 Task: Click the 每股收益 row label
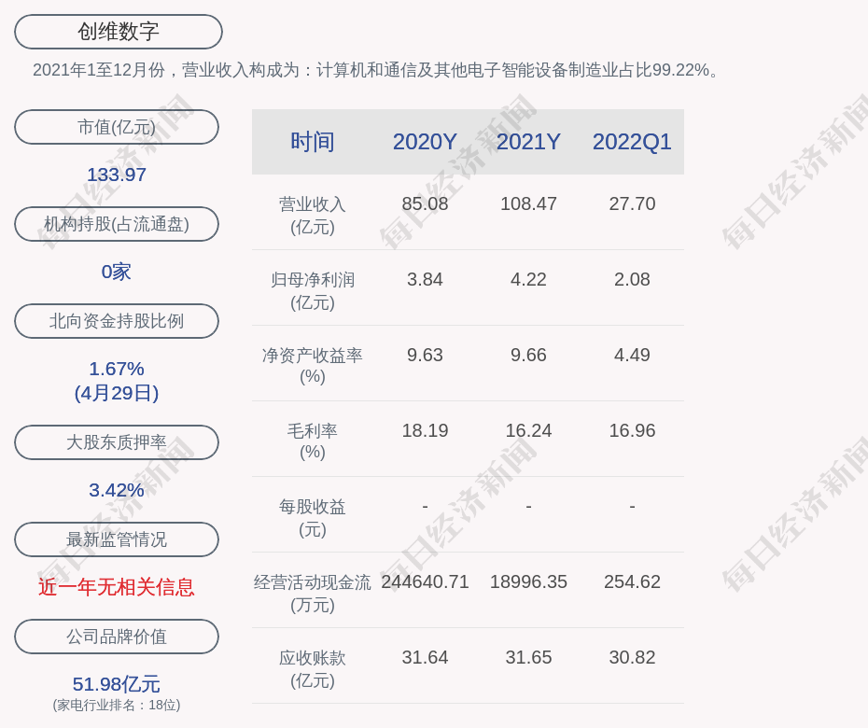(x=313, y=518)
